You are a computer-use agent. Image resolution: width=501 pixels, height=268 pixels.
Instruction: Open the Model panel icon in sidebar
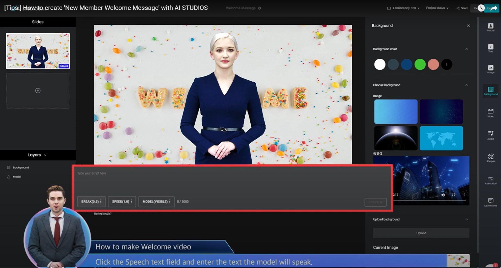point(491,27)
